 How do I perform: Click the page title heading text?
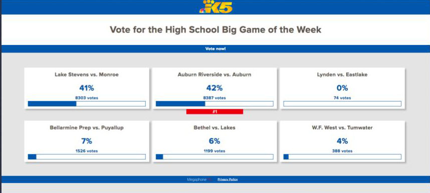pyautogui.click(x=216, y=29)
